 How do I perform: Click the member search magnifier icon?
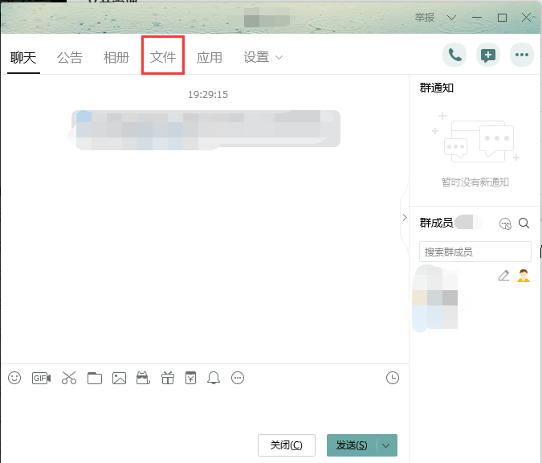(524, 223)
